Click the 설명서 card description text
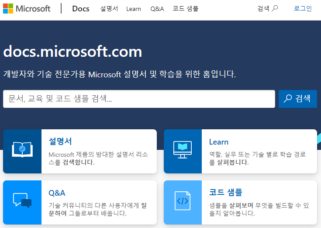The height and width of the screenshot is (228, 321). point(98,159)
